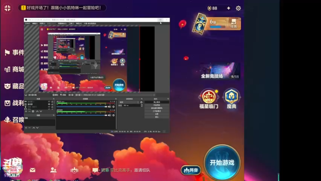Click the 麦克风/Aux volume slider

82,107
